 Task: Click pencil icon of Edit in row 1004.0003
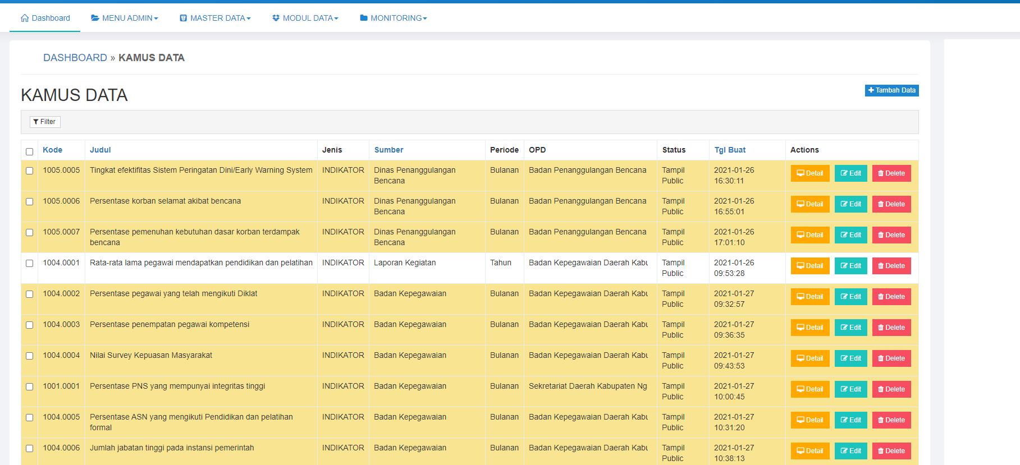pyautogui.click(x=844, y=328)
